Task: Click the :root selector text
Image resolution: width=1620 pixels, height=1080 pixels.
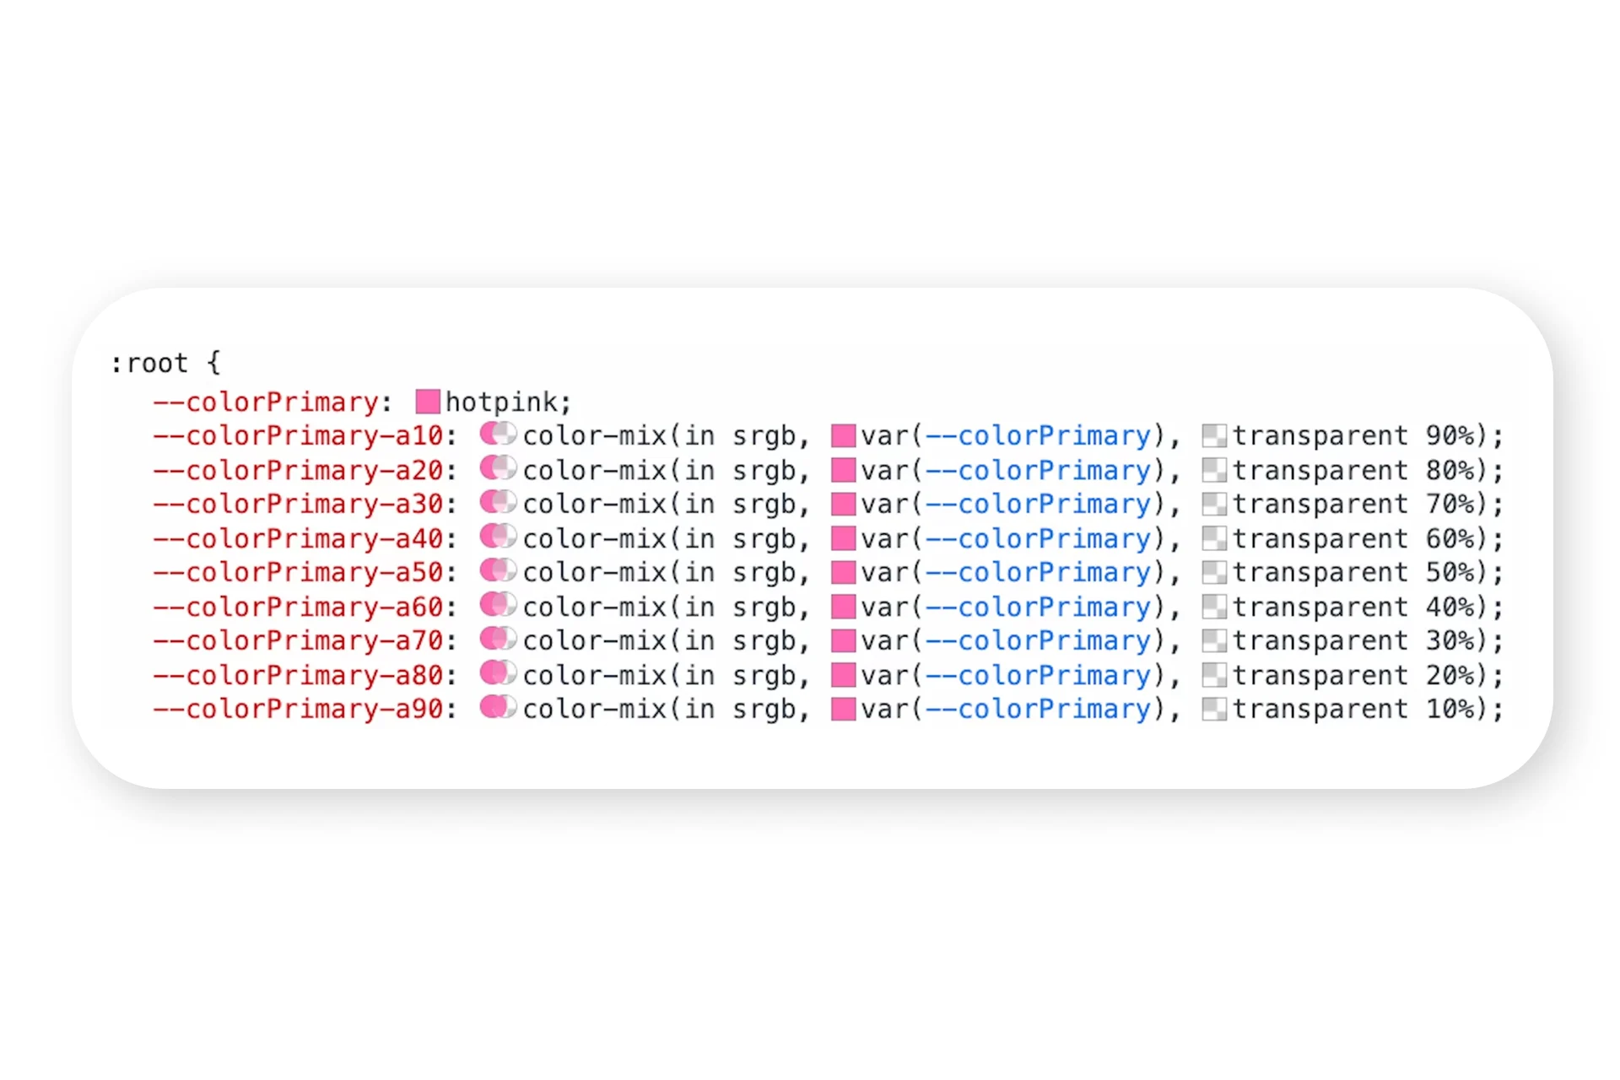Action: click(149, 364)
